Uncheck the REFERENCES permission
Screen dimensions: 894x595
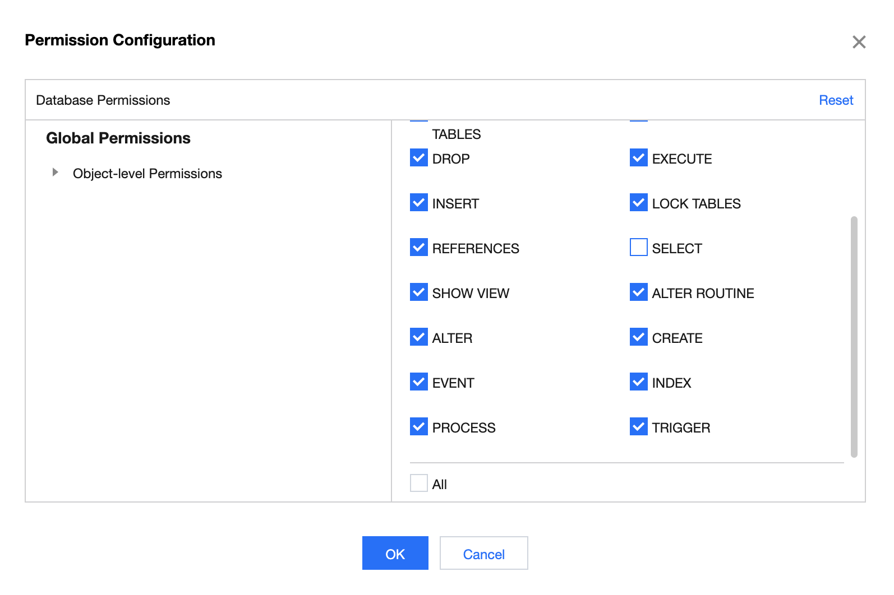[419, 248]
